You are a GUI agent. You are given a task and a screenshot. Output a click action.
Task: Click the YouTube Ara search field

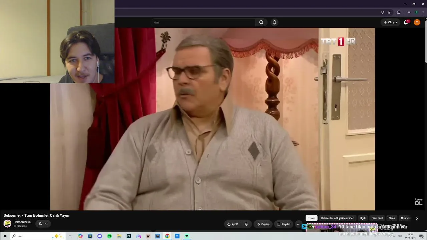(203, 22)
